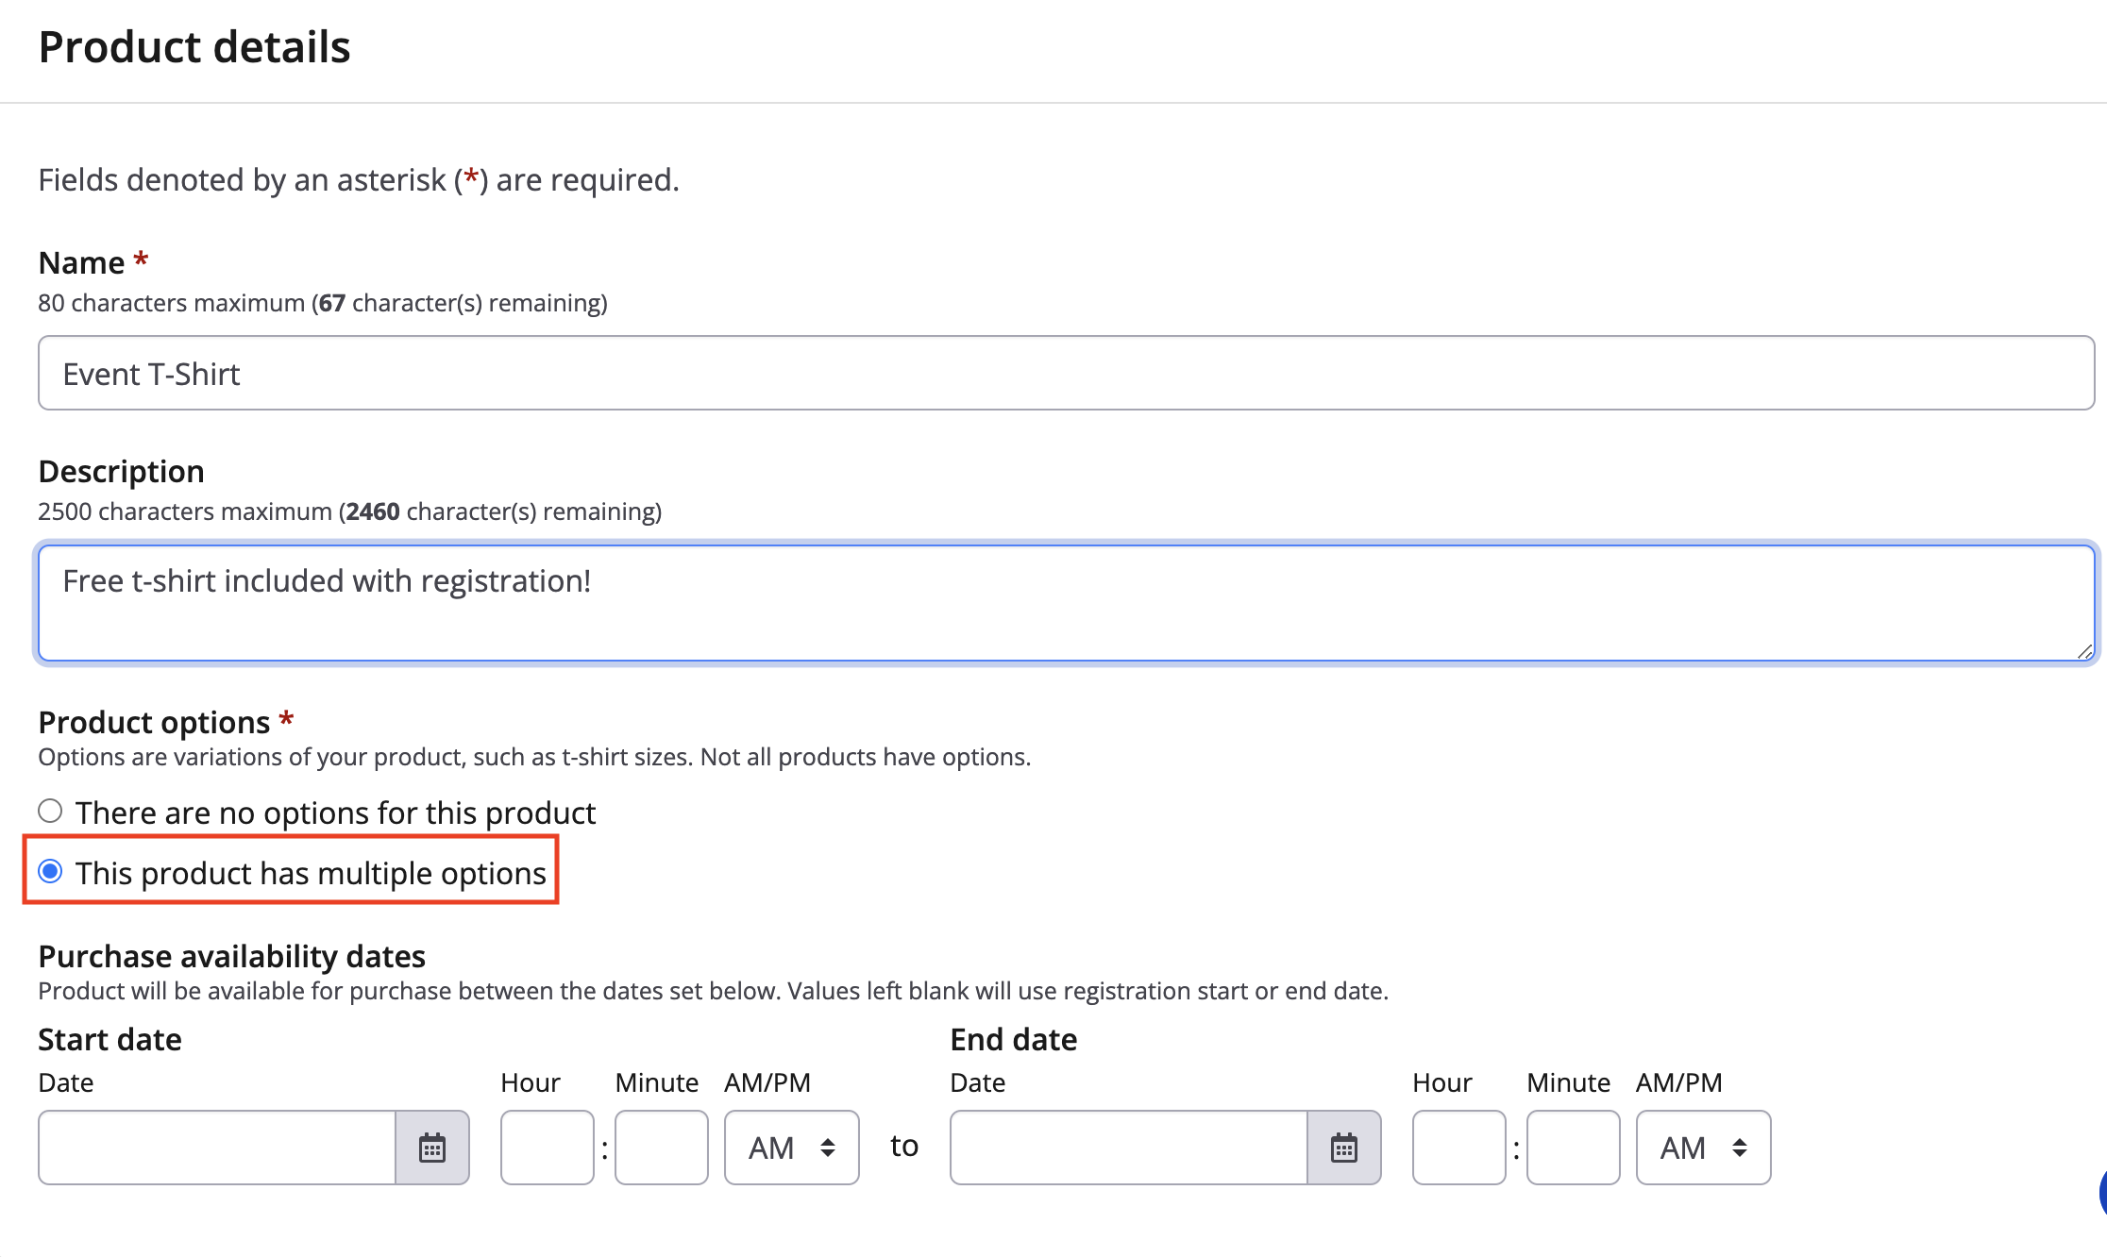Focus the End date Hour box
The height and width of the screenshot is (1257, 2107).
point(1459,1148)
